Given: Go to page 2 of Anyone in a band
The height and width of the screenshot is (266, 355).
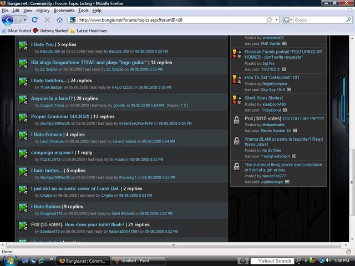Looking at the screenshot, I should tap(185, 105).
